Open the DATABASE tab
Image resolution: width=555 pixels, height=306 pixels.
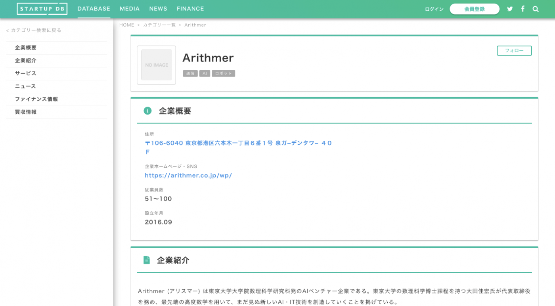(x=94, y=9)
